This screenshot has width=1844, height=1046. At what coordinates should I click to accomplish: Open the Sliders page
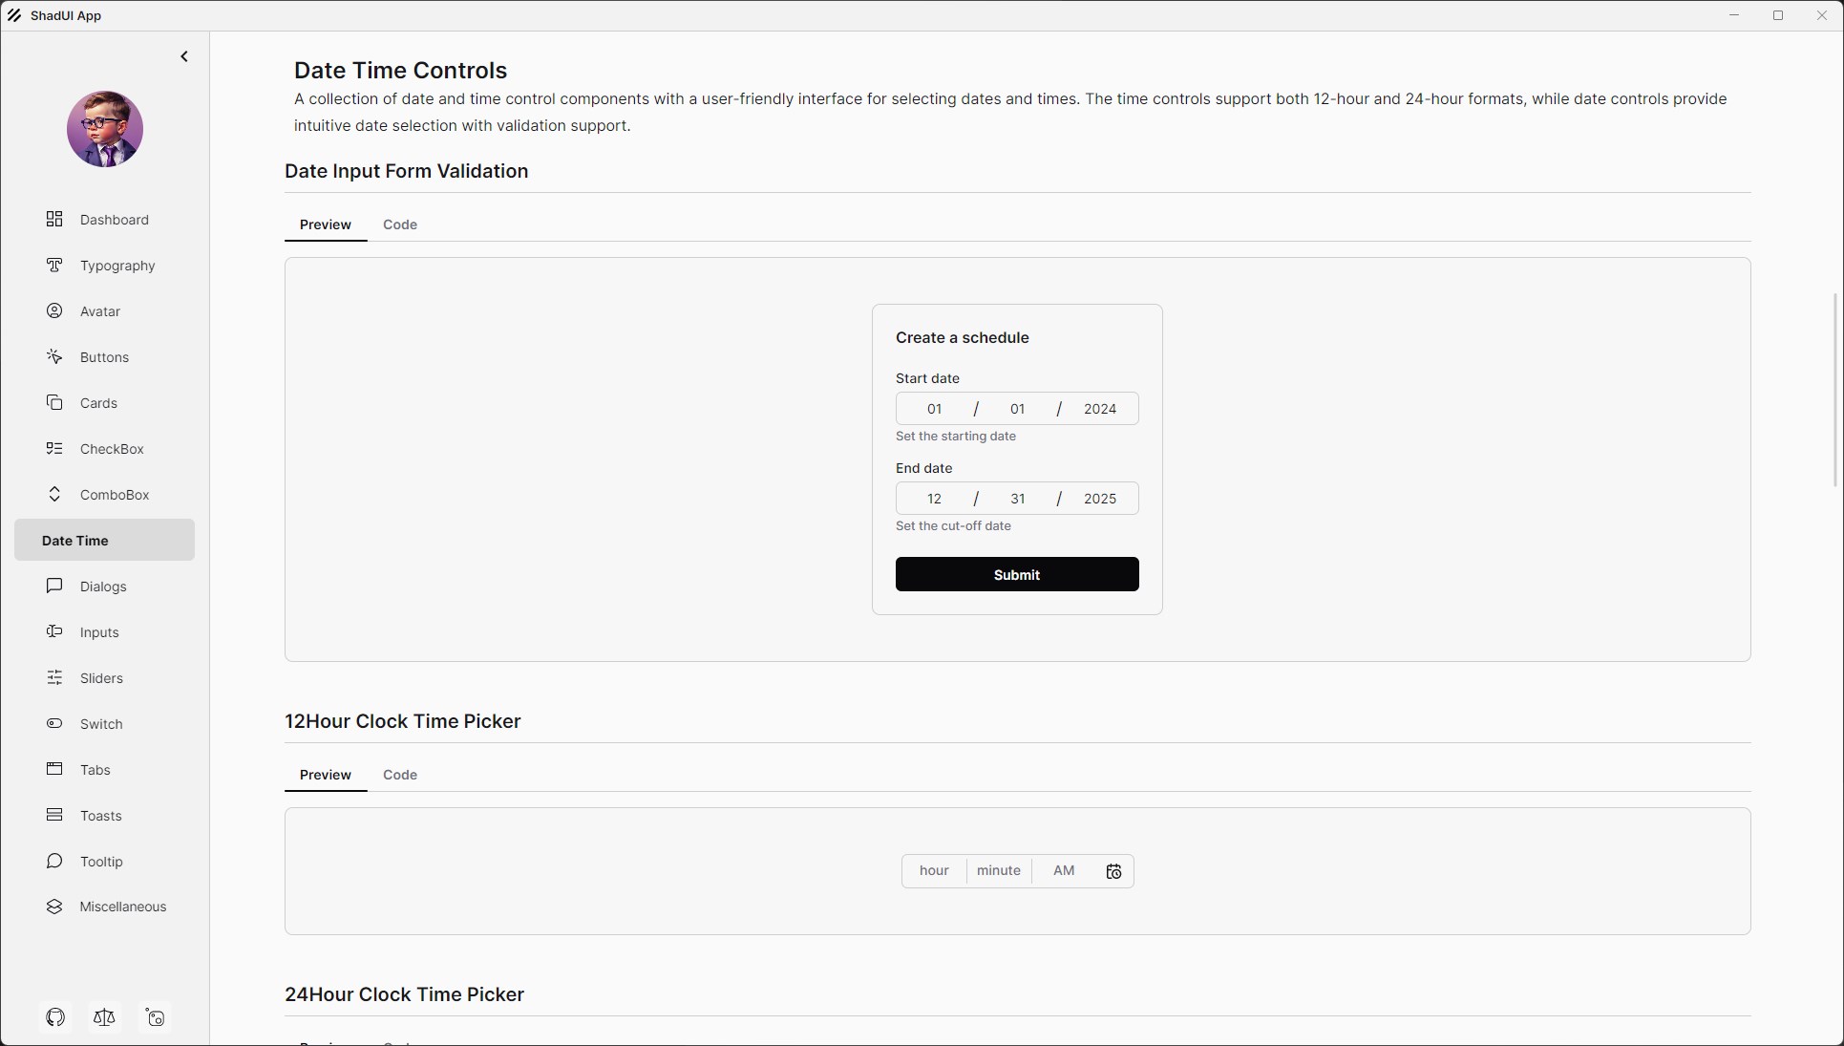click(x=101, y=678)
